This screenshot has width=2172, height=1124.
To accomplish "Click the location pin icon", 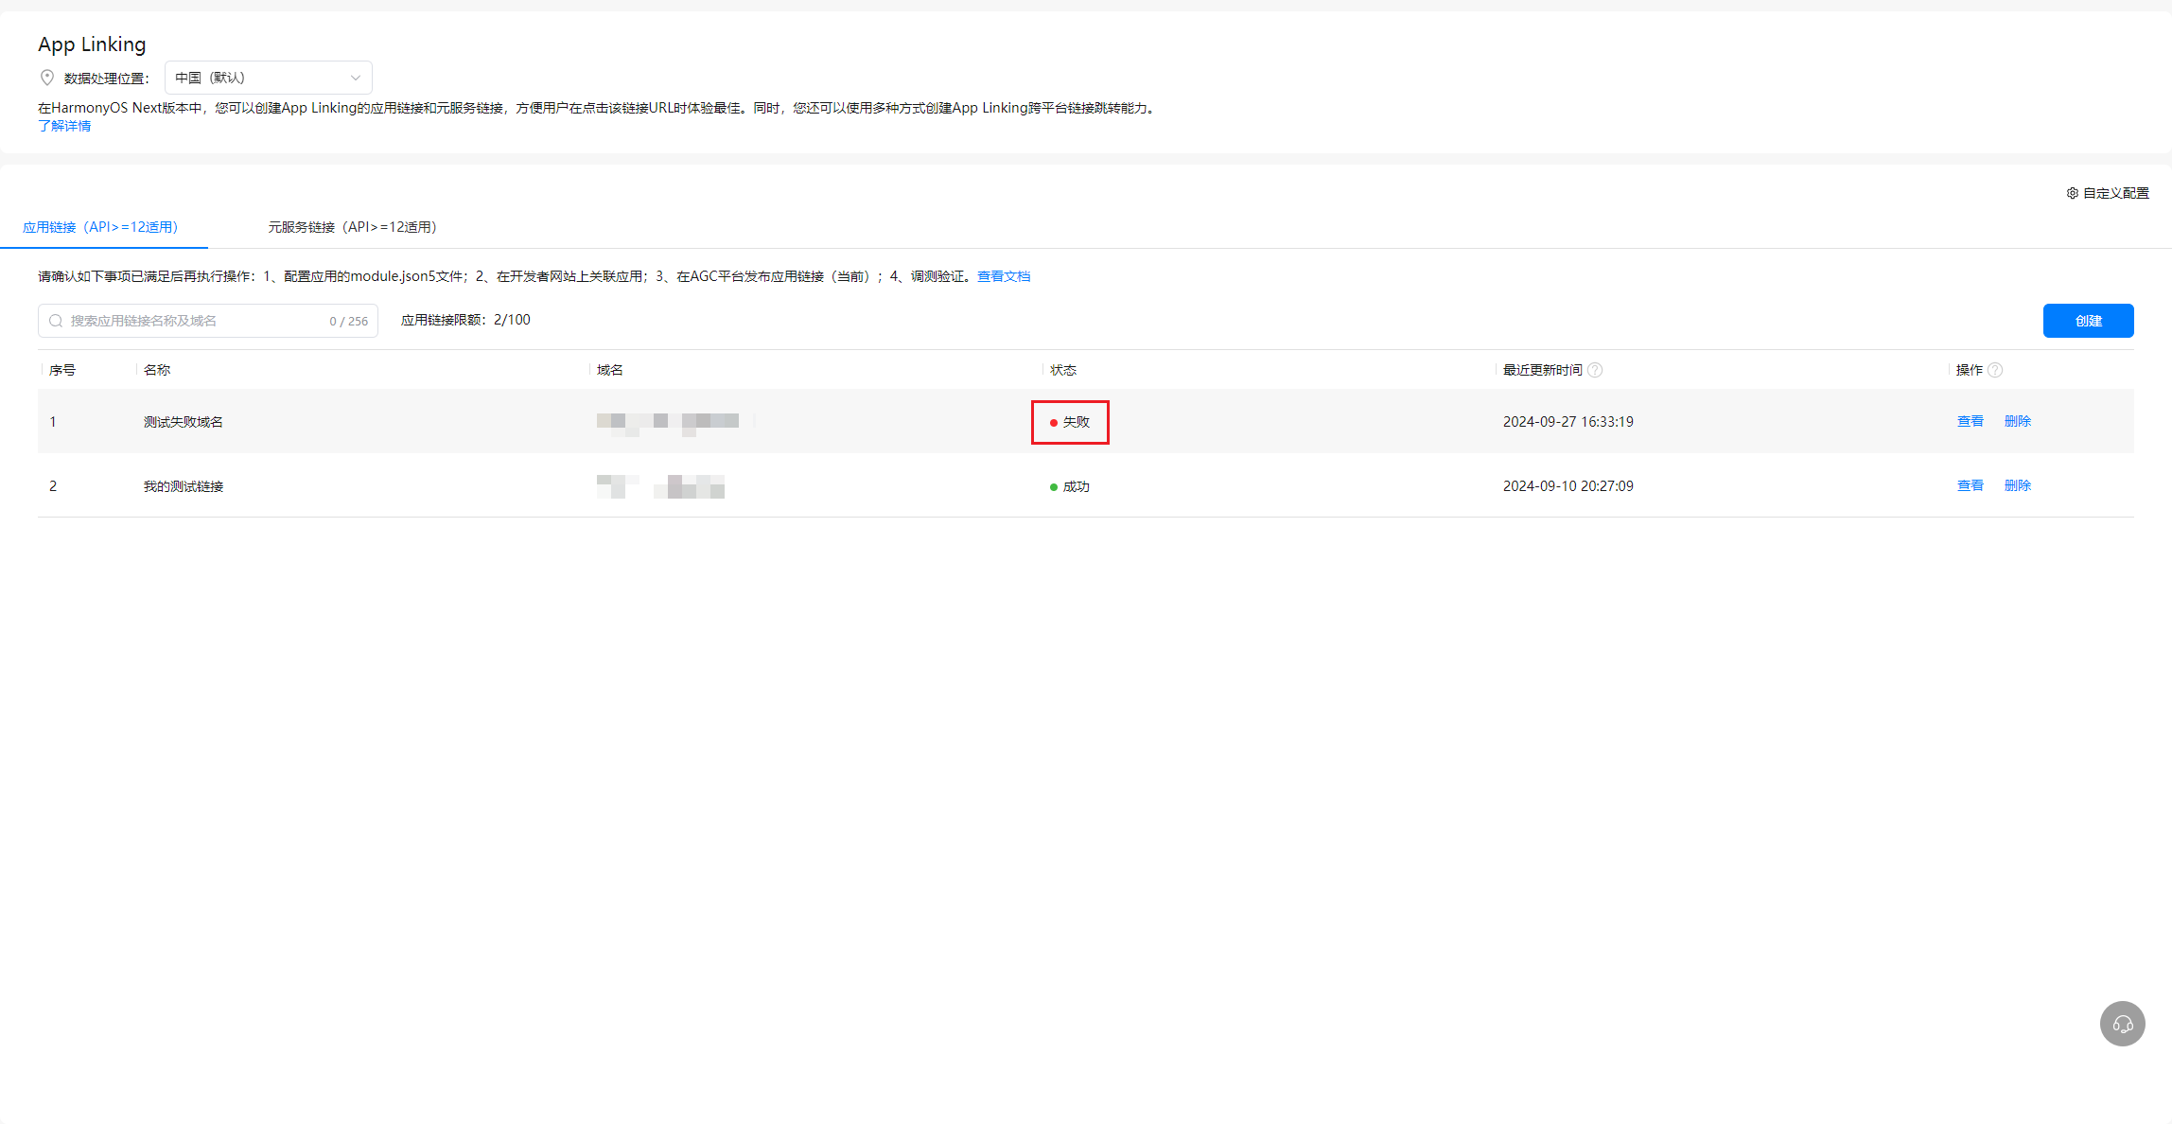I will click(47, 78).
